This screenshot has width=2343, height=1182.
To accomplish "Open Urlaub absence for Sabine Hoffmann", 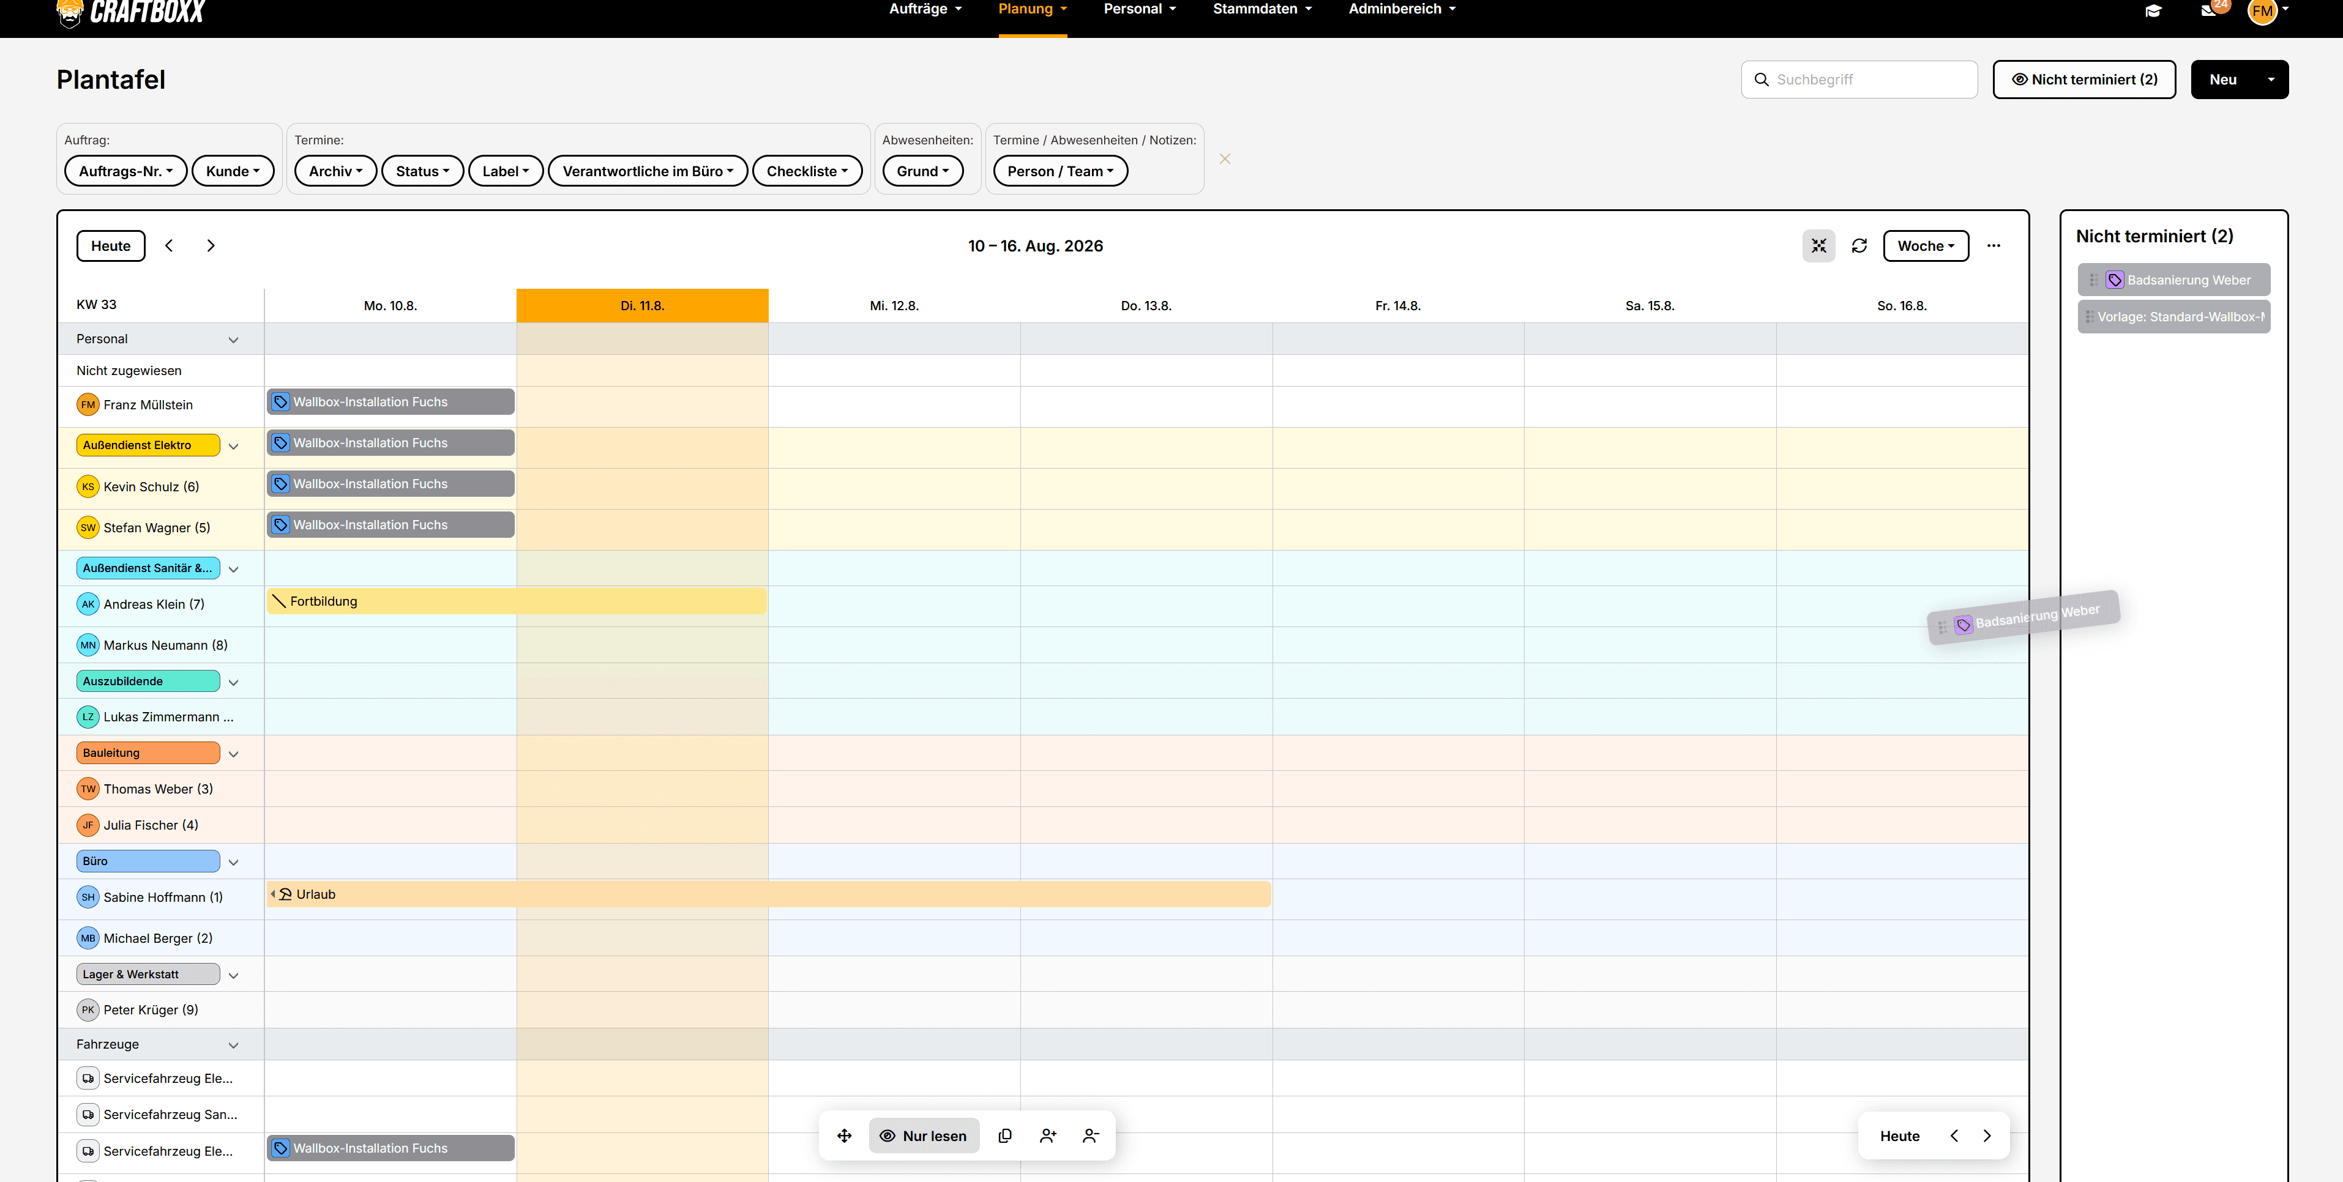I will 769,894.
